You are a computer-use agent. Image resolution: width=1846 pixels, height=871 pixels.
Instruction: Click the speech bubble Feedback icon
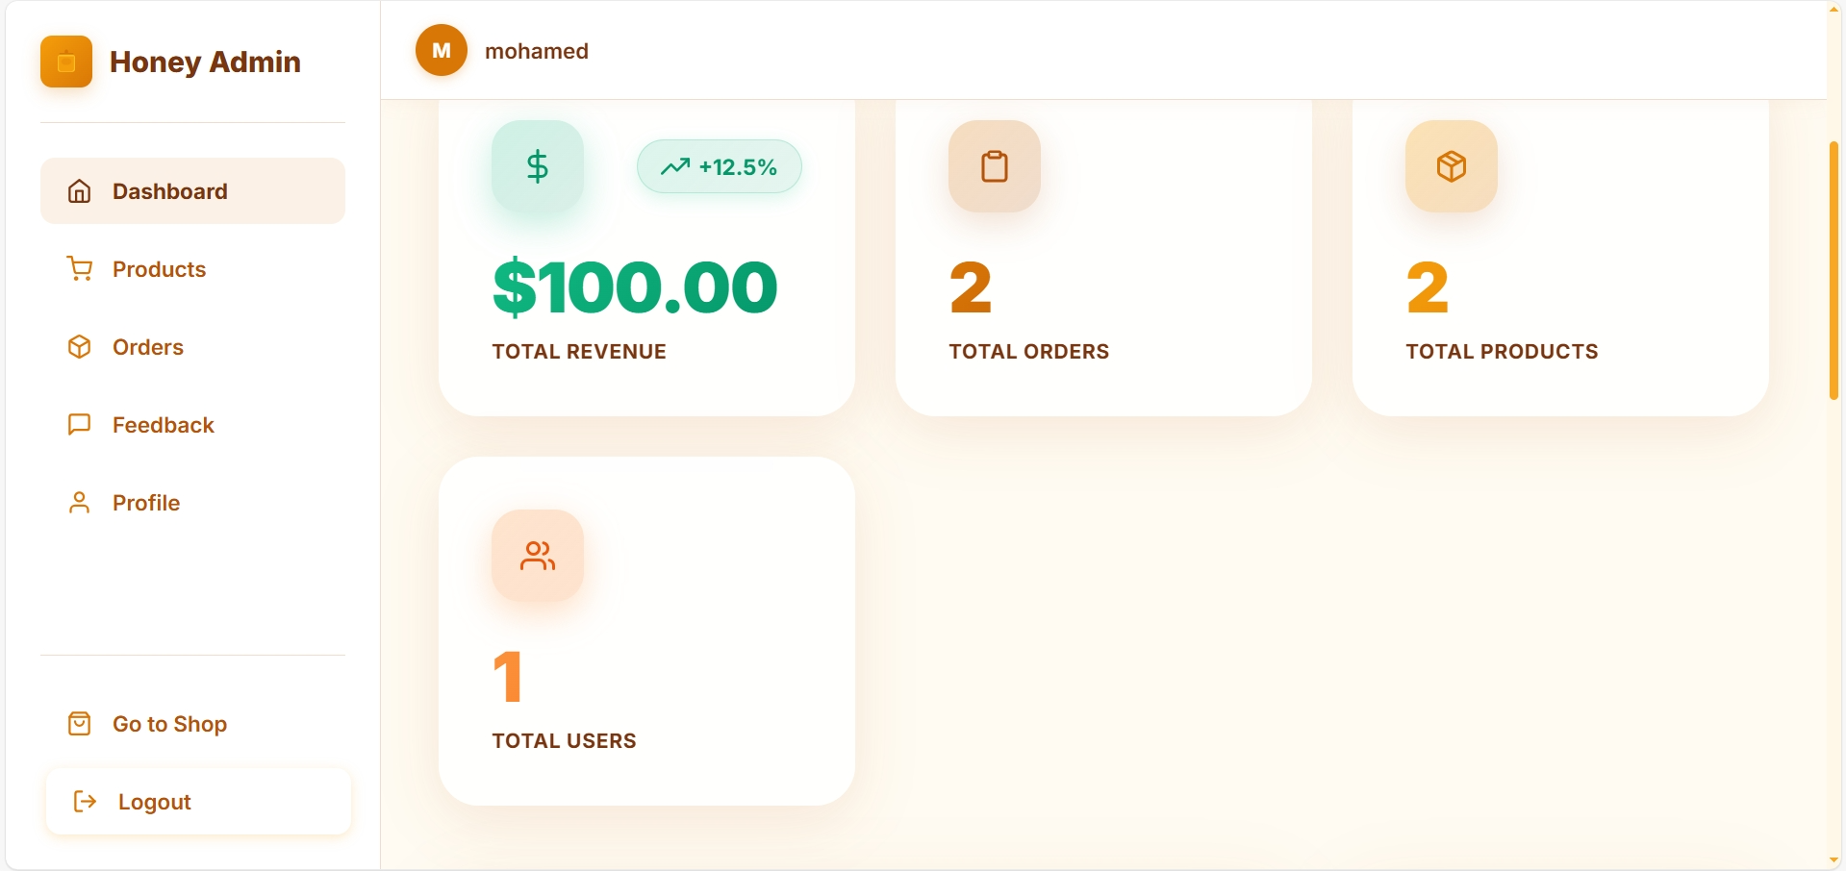pos(80,425)
